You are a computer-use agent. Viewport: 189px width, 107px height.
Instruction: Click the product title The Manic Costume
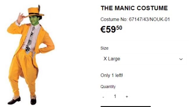tap(134, 8)
